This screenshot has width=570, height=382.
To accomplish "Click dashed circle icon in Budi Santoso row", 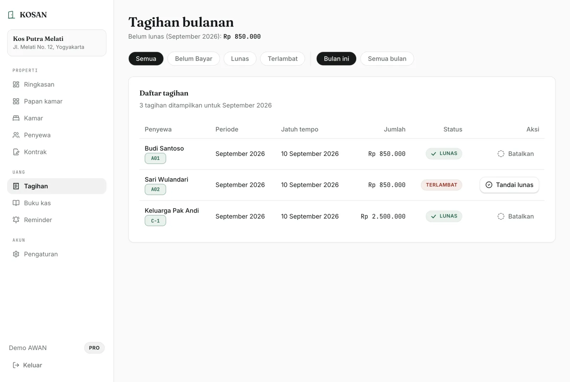I will click(501, 154).
